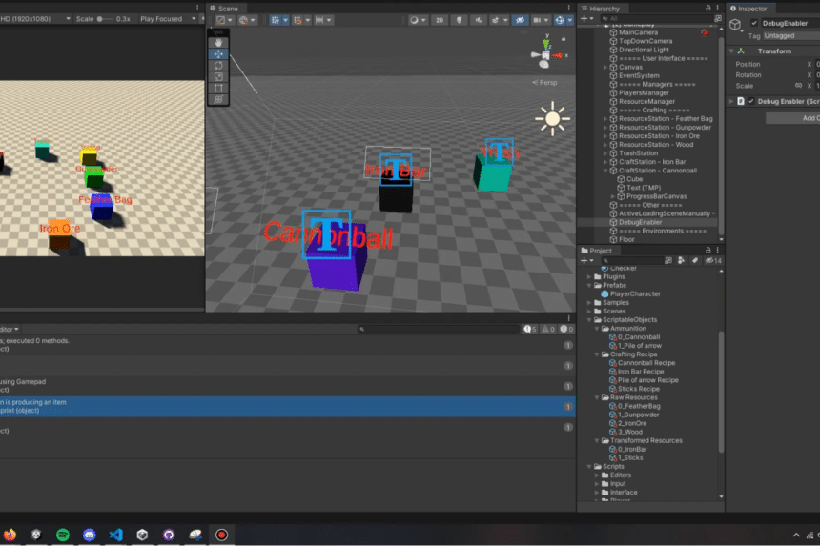The height and width of the screenshot is (546, 820).
Task: Toggle scene visibility hidden-objects button
Action: [x=520, y=20]
